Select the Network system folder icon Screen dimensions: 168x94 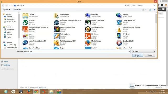point(119,16)
